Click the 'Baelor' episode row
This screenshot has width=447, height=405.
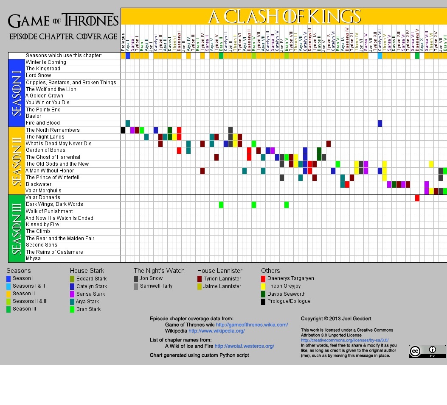click(x=34, y=116)
